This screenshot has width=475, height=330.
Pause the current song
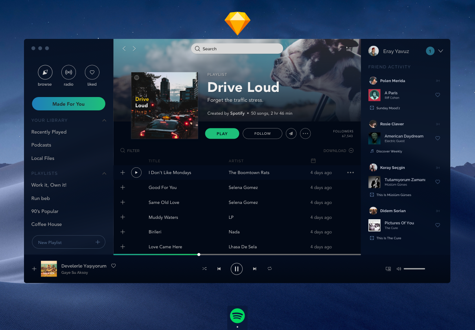click(237, 269)
